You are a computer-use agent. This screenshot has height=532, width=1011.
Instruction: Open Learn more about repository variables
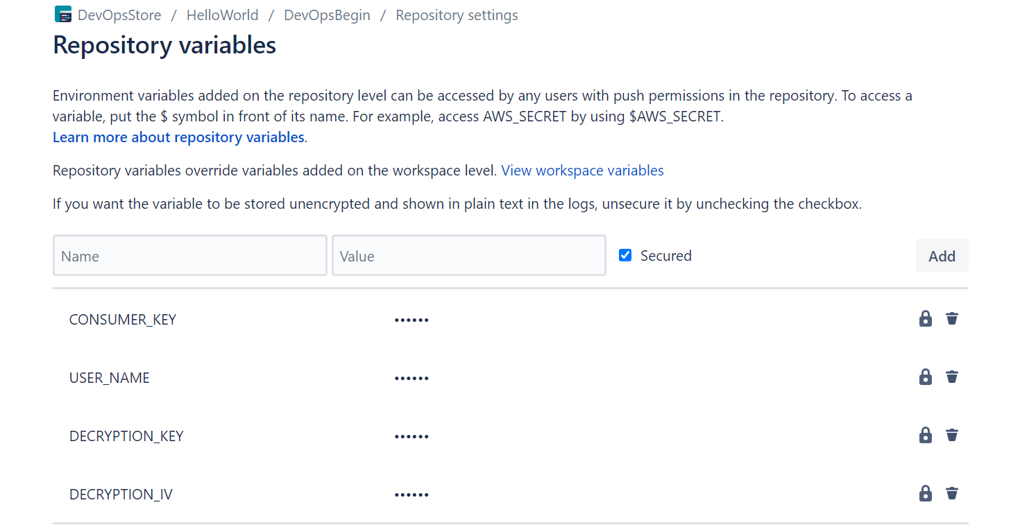pos(178,137)
